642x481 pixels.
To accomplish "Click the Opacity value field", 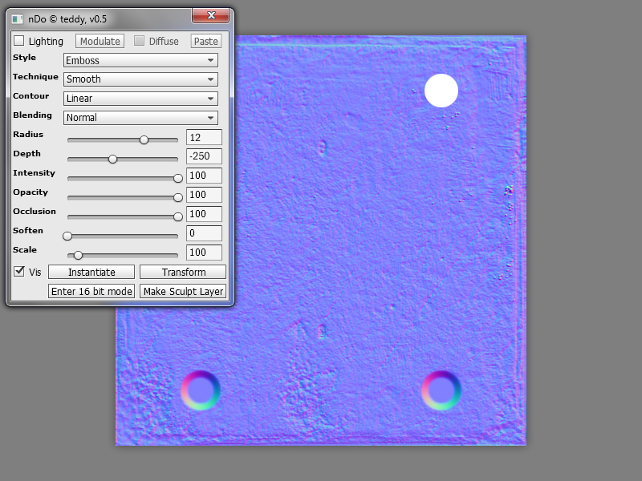I will point(205,195).
